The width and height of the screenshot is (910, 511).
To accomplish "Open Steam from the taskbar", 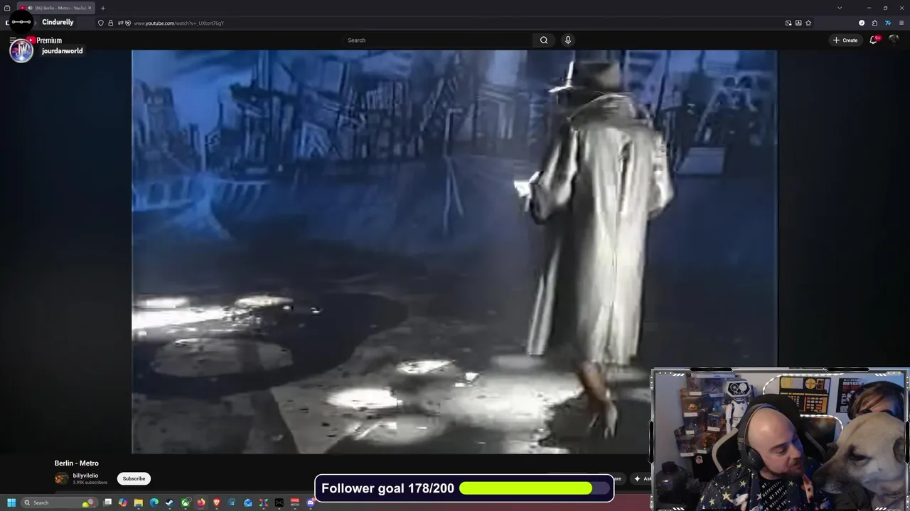I will (x=169, y=502).
